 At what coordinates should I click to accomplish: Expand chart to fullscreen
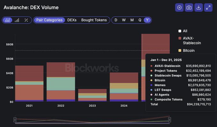[x=208, y=8]
